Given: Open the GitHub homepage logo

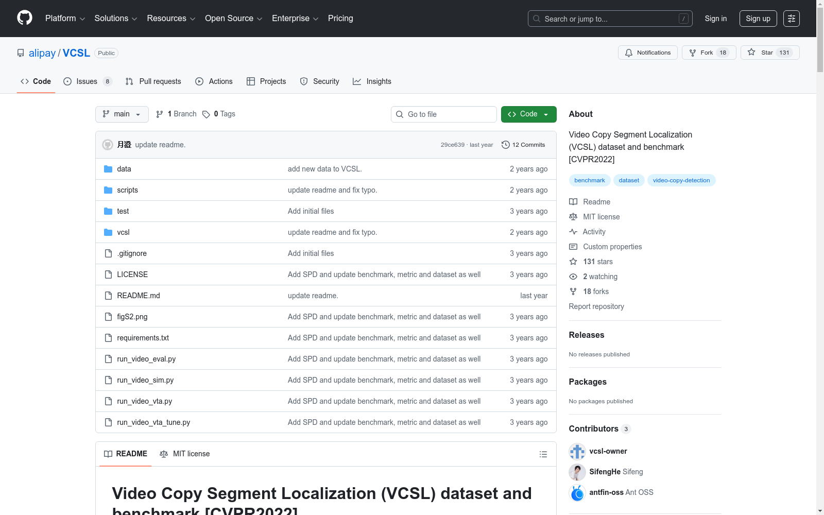Looking at the screenshot, I should (25, 18).
